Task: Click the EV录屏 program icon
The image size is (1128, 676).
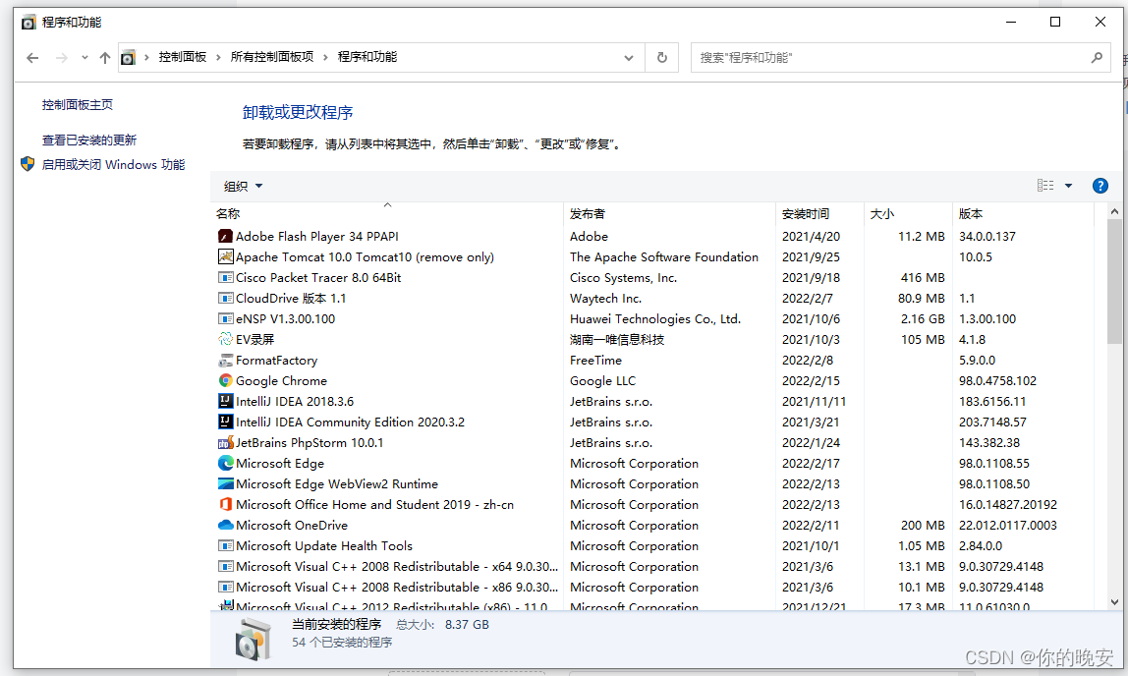Action: pos(225,339)
